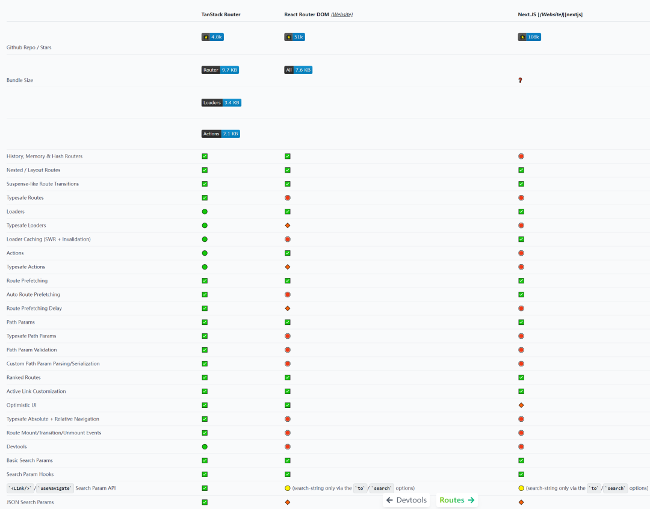
Task: Click the Next.JS Website link
Action: click(551, 14)
